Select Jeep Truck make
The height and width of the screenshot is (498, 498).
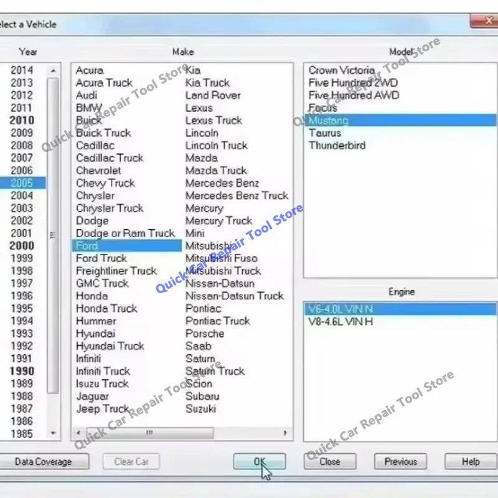(x=102, y=409)
